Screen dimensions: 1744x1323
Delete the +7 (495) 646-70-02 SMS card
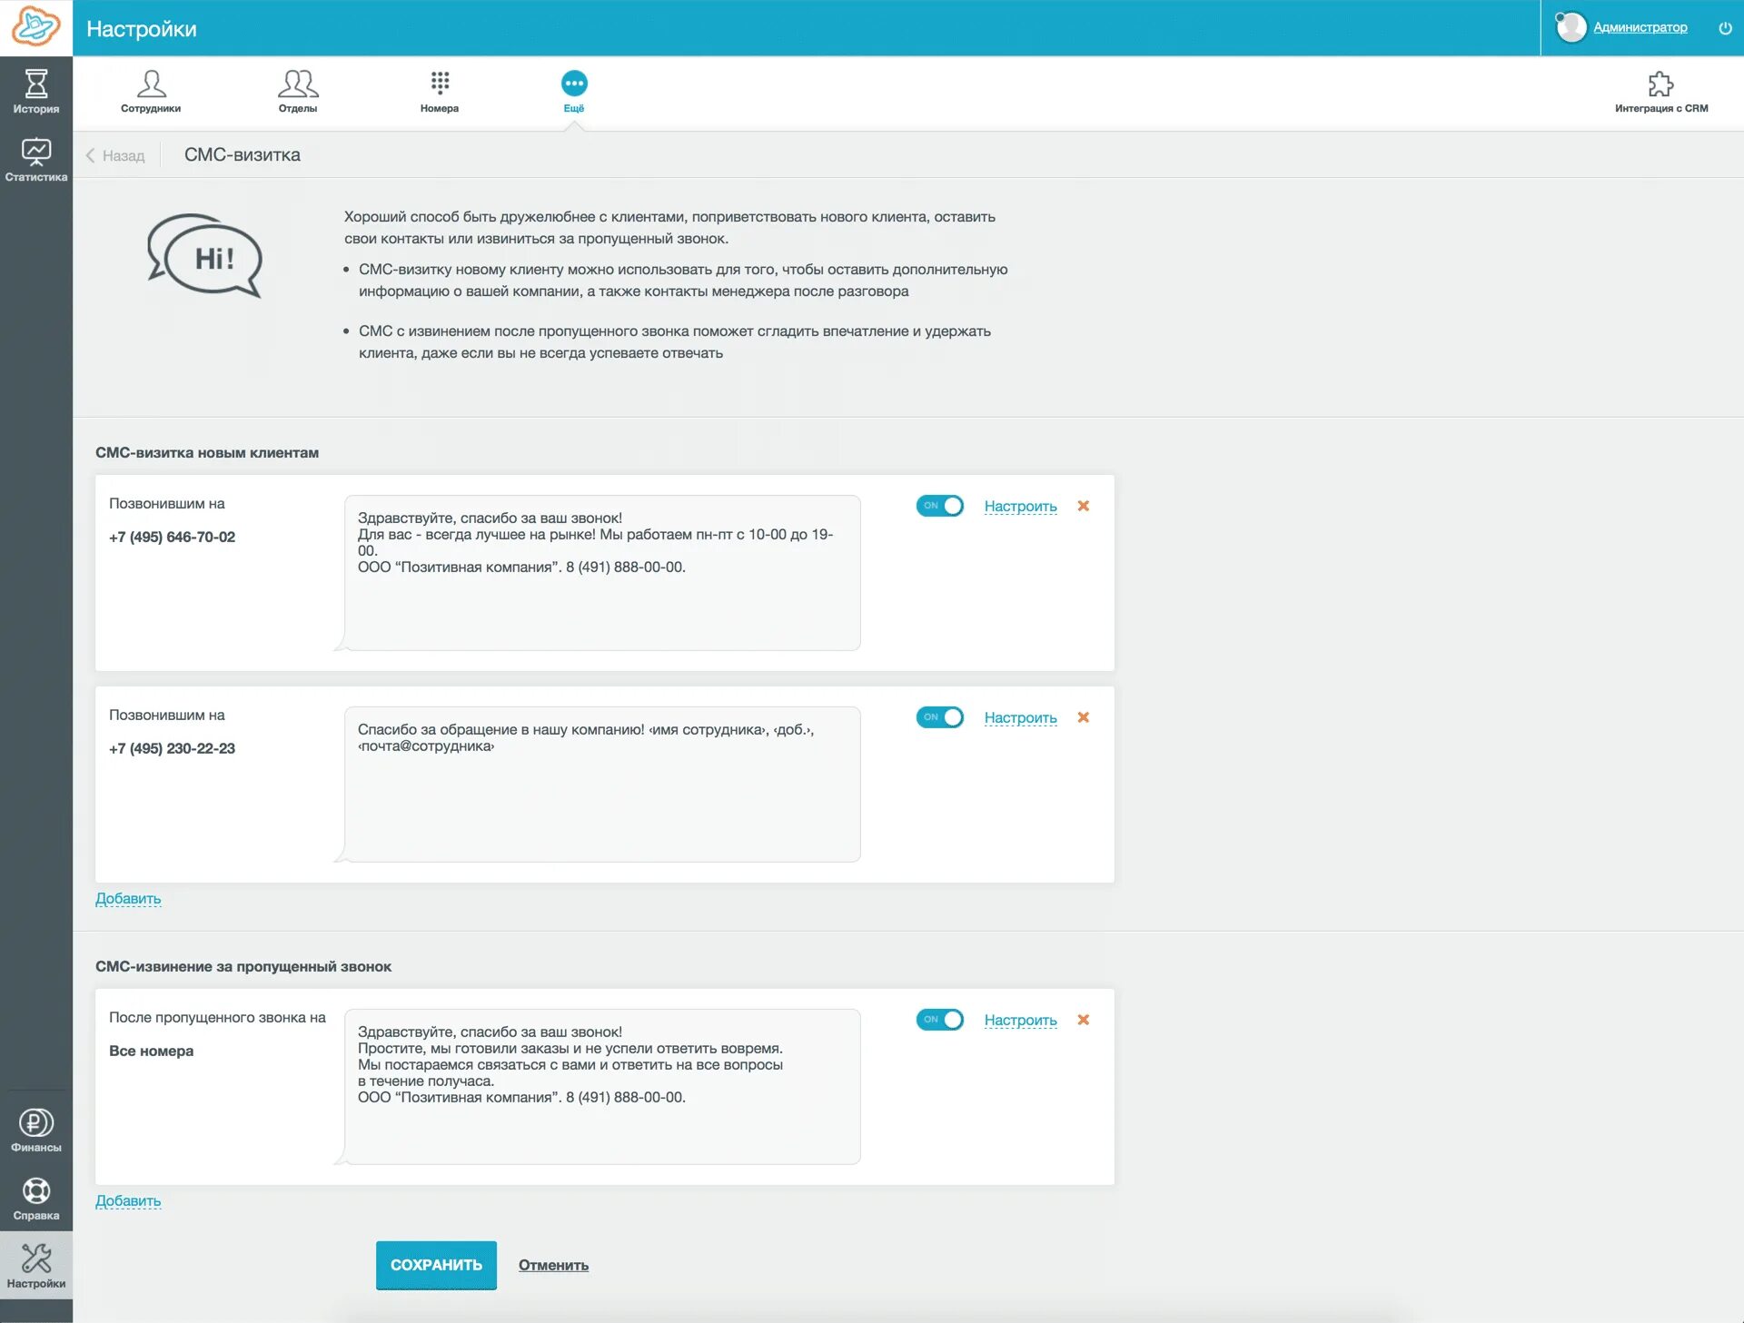point(1083,506)
